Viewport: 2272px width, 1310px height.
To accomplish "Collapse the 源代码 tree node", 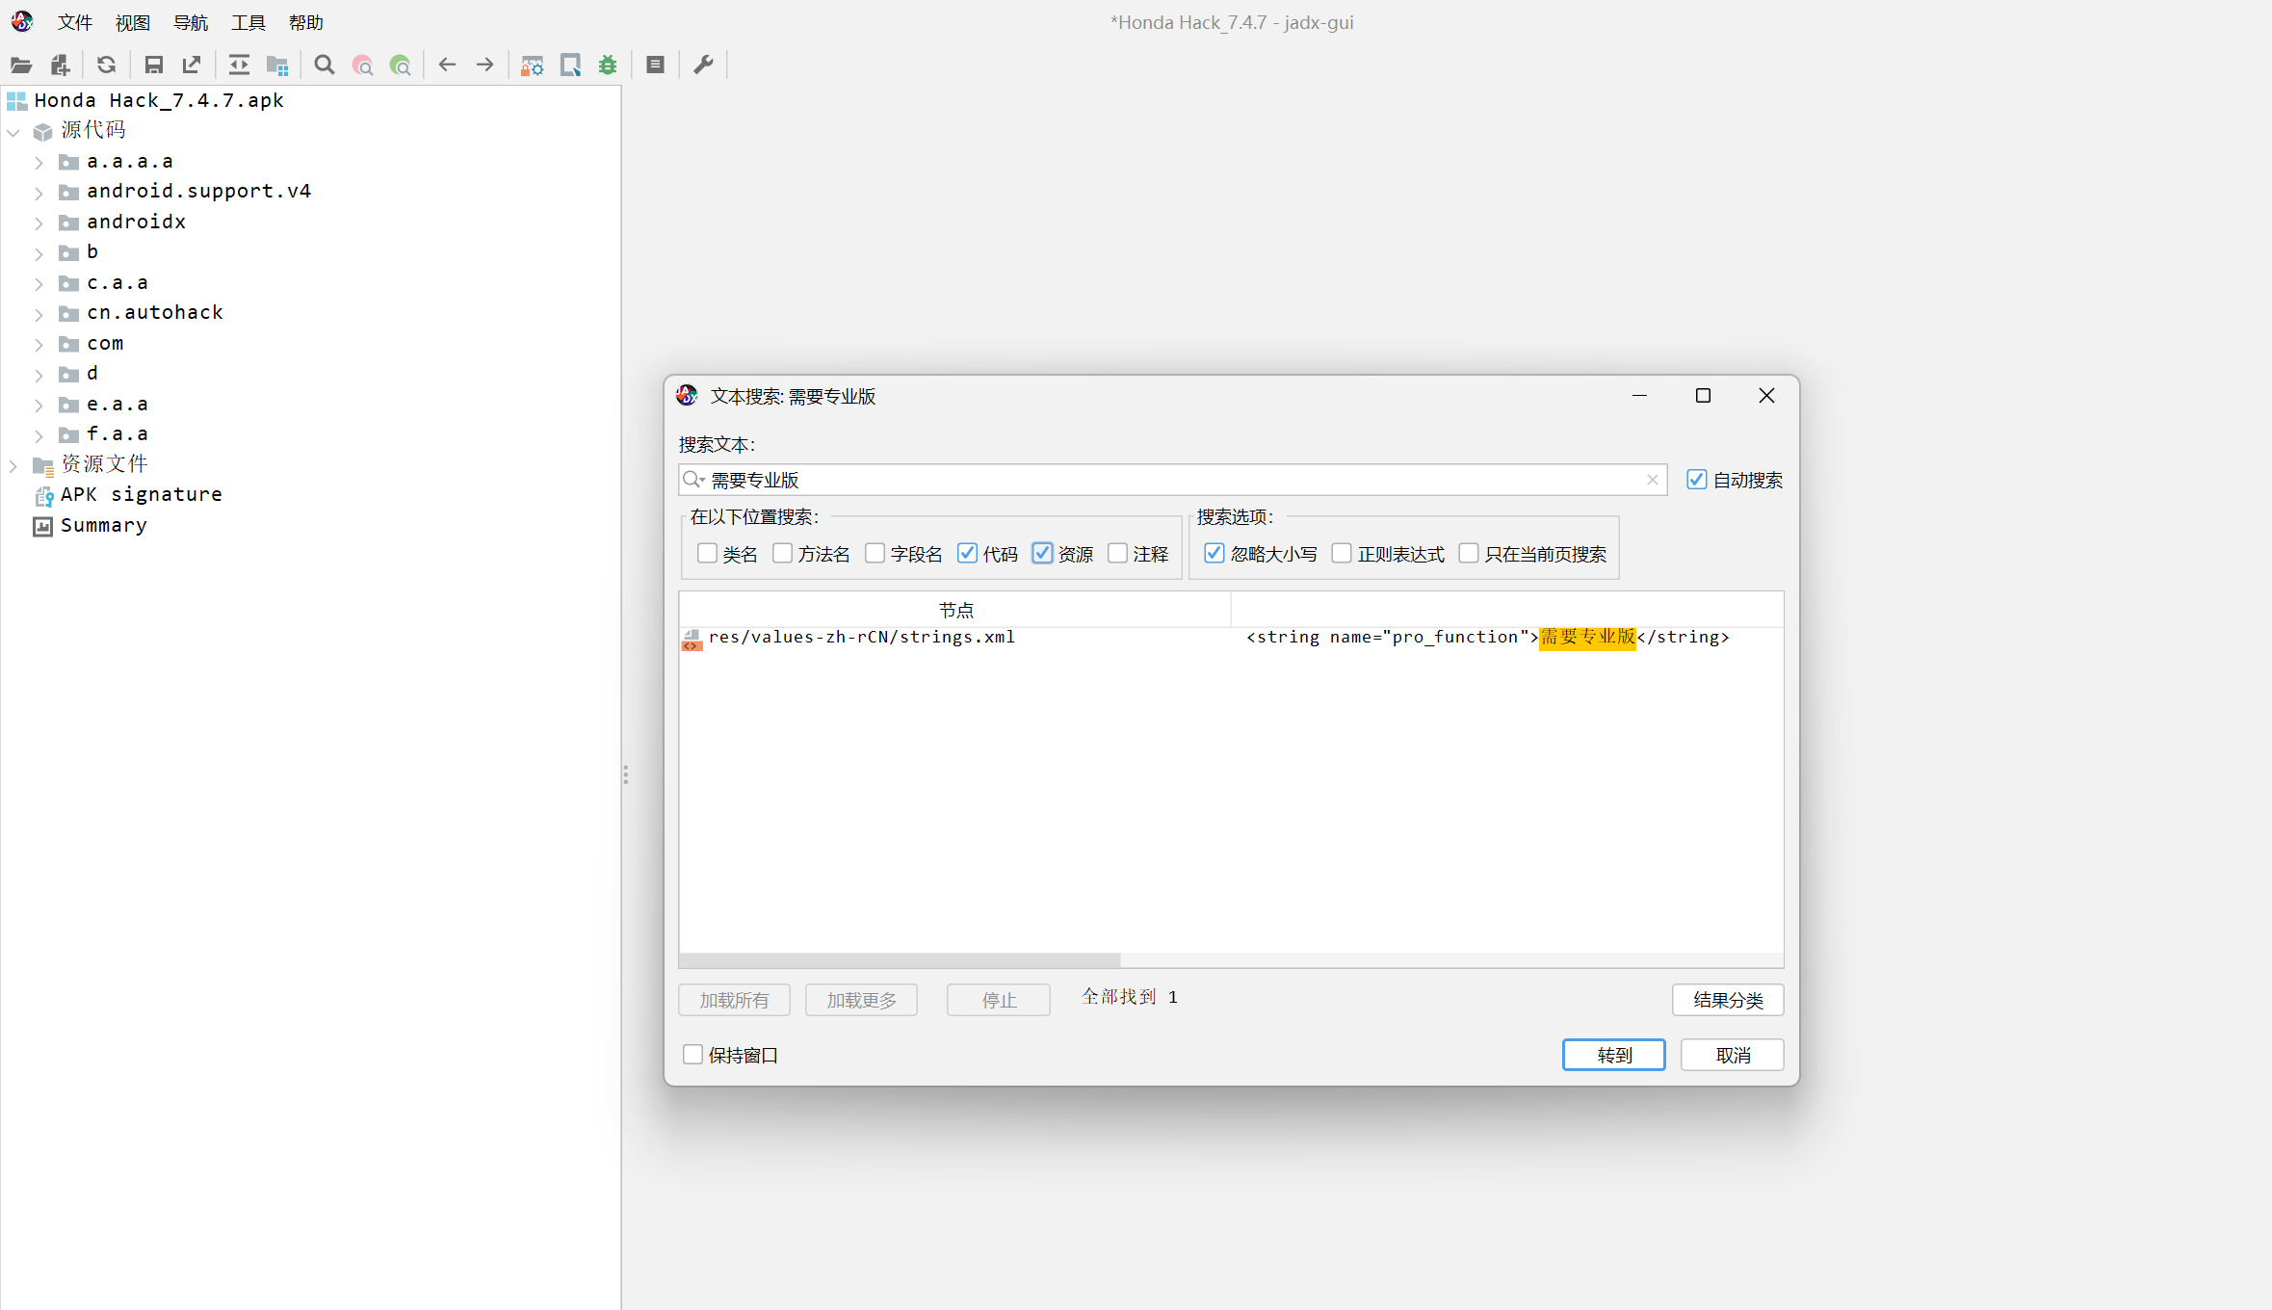I will pyautogui.click(x=13, y=132).
